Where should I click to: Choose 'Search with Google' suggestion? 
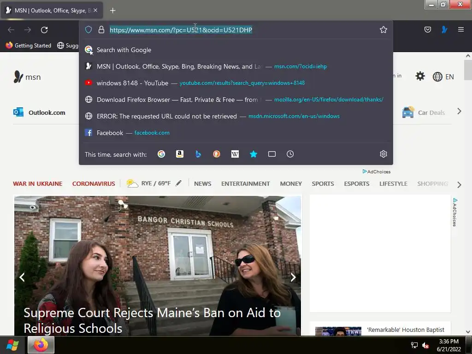tap(236, 50)
